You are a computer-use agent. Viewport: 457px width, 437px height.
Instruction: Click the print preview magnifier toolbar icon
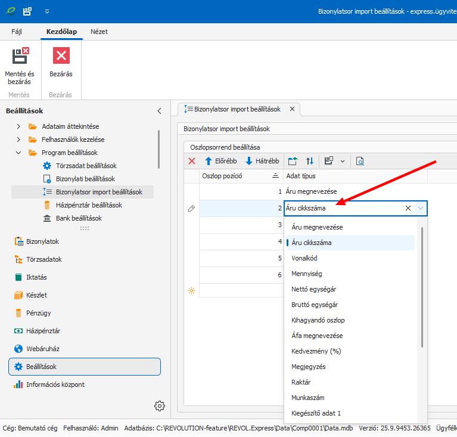[360, 161]
